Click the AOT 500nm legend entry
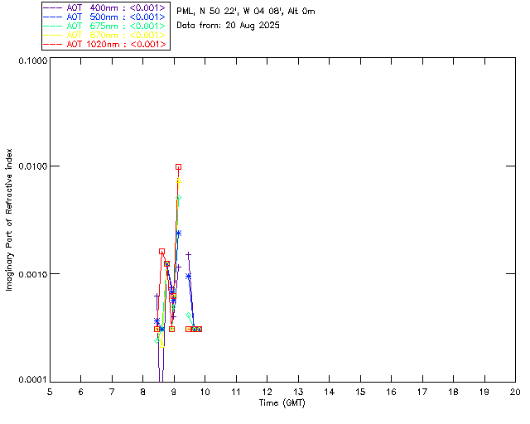Screen dimensions: 530x424 pos(105,17)
